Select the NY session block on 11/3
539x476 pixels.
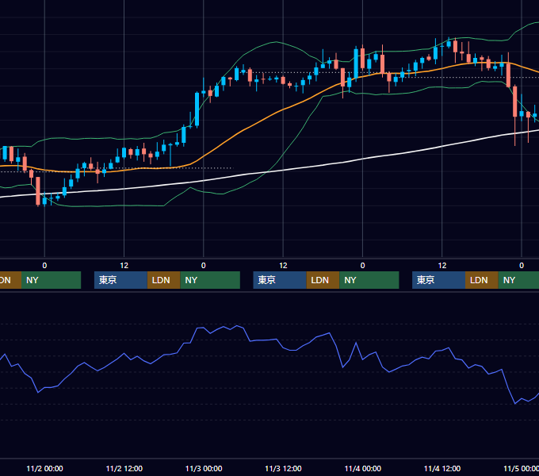point(369,280)
